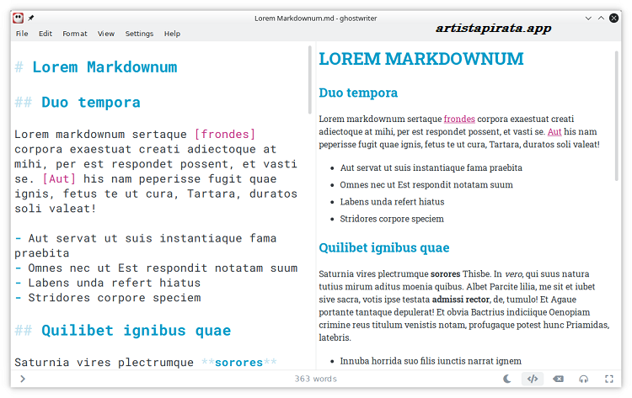Close the ghostwriter window

click(613, 19)
